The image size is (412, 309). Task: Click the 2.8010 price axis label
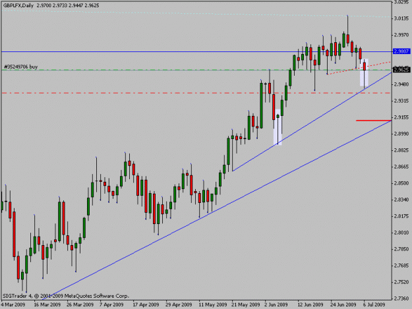point(401,233)
